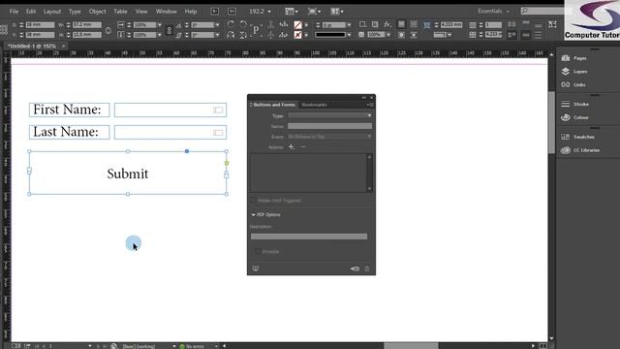Screen dimensions: 620x349
Task: Select the Untitled-1 document tab
Action: click(32, 47)
